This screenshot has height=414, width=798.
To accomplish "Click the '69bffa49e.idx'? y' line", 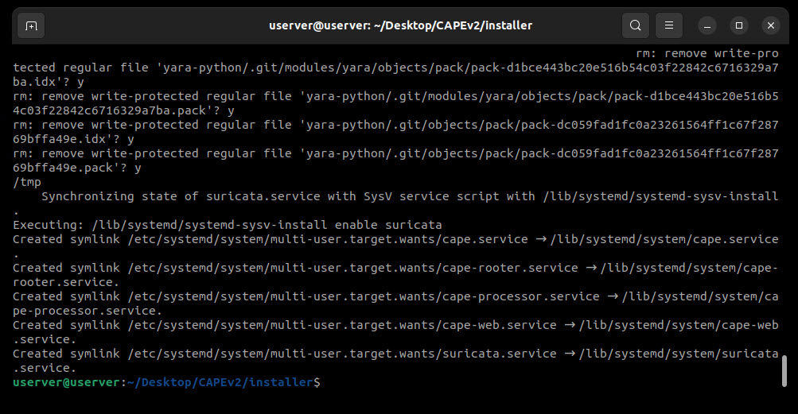I will [x=73, y=139].
